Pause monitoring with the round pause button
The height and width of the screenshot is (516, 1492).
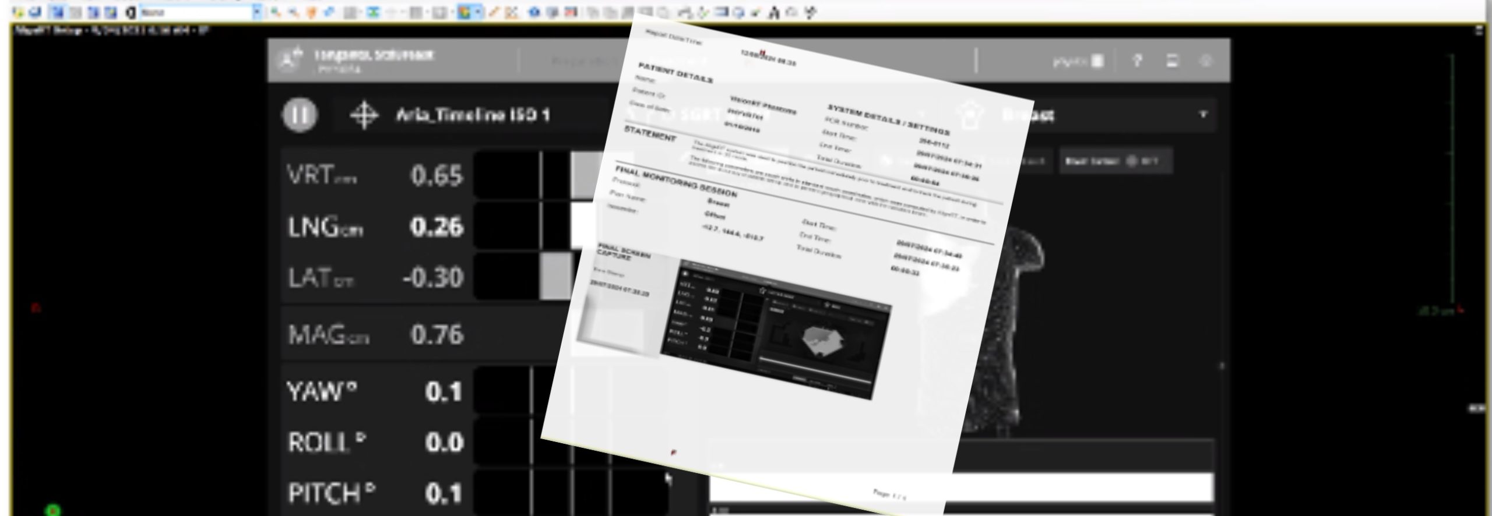point(300,115)
